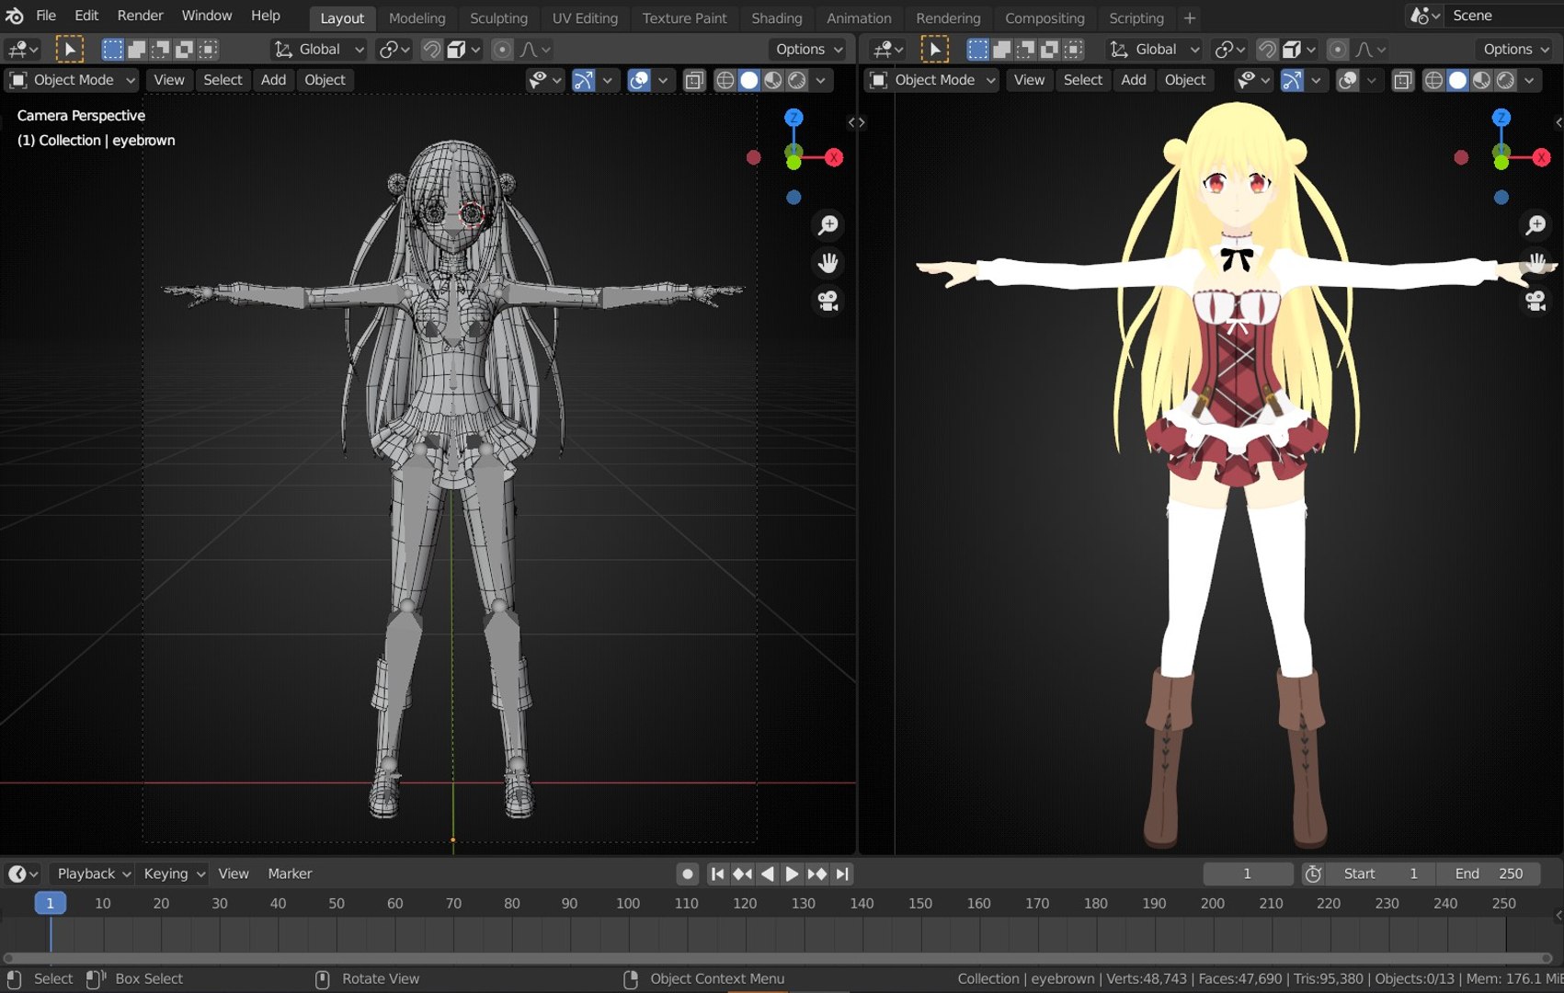The height and width of the screenshot is (993, 1564).
Task: Open pivot point dropdown in left viewport
Action: (394, 49)
